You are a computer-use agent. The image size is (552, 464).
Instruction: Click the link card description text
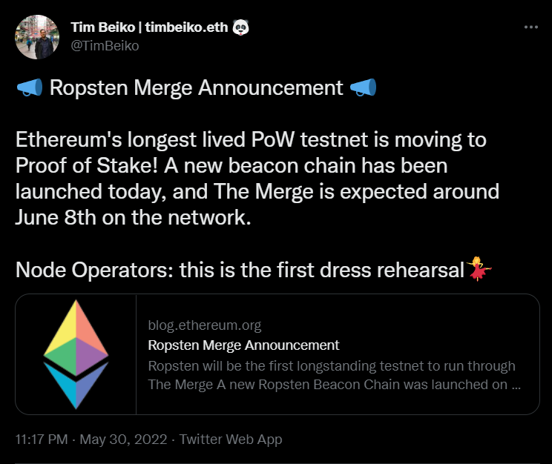[331, 375]
